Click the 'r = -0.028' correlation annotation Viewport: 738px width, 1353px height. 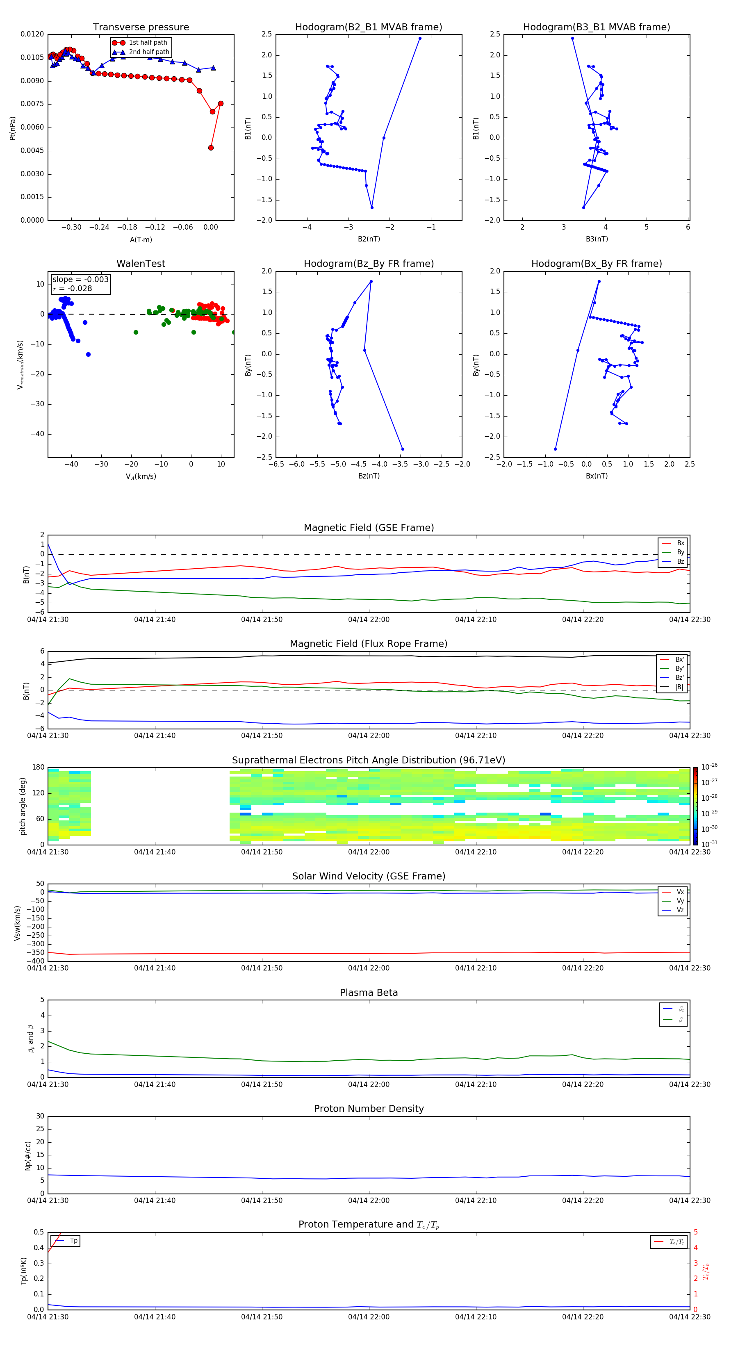[x=73, y=288]
